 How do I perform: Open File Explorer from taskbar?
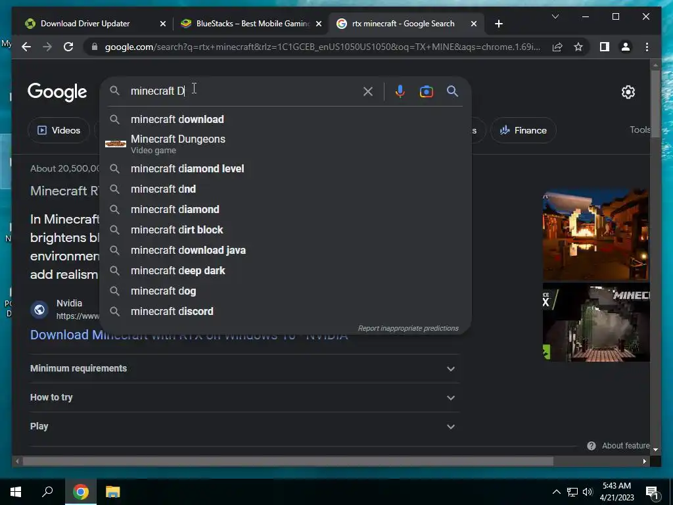pyautogui.click(x=112, y=492)
